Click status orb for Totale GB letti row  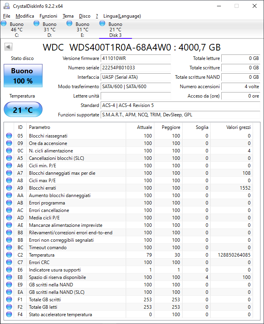click(x=9, y=307)
